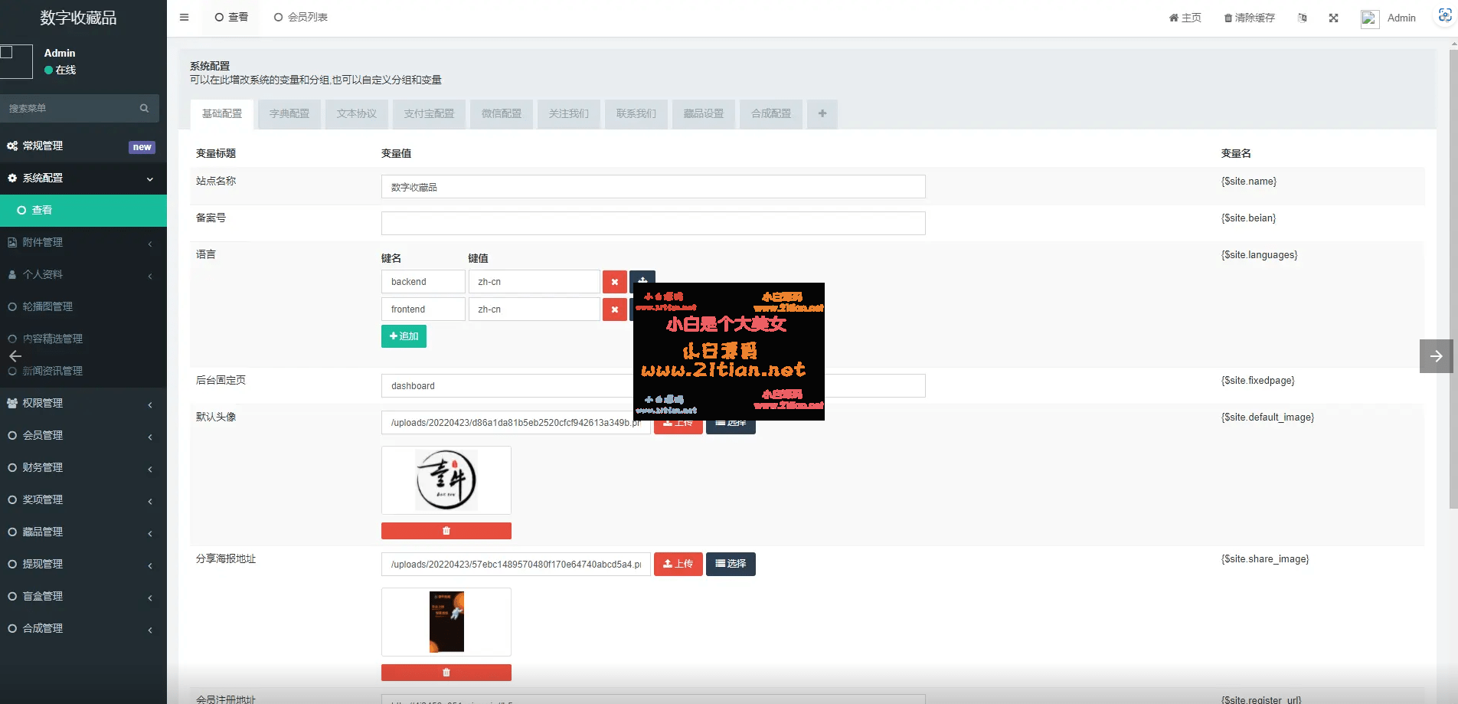Click the right arrow navigation button
Screen dimensions: 1458x704
(1436, 356)
